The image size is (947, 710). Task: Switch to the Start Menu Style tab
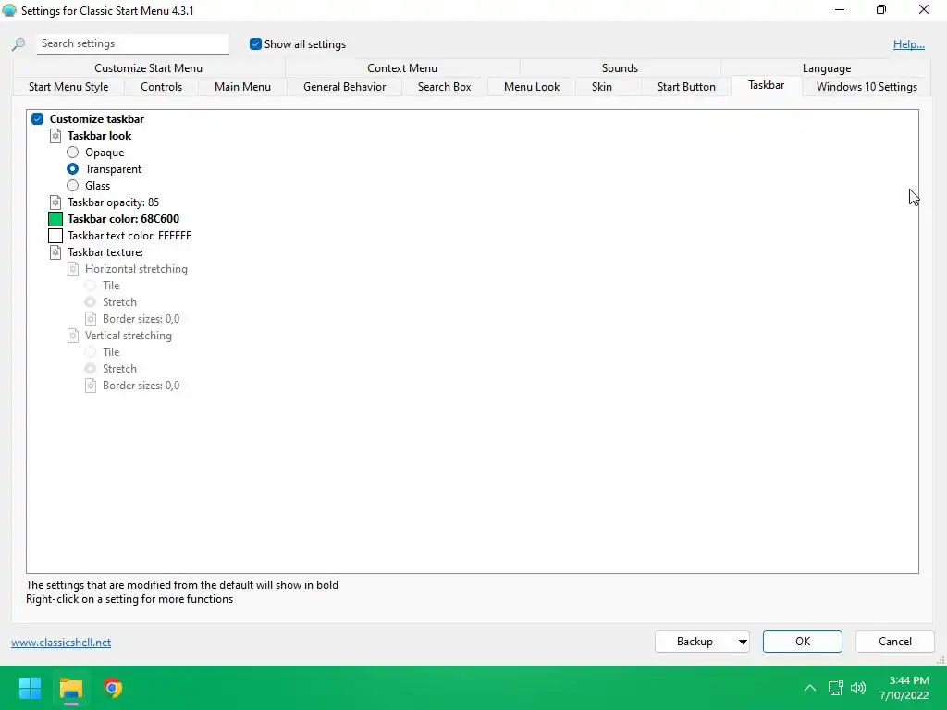(68, 87)
